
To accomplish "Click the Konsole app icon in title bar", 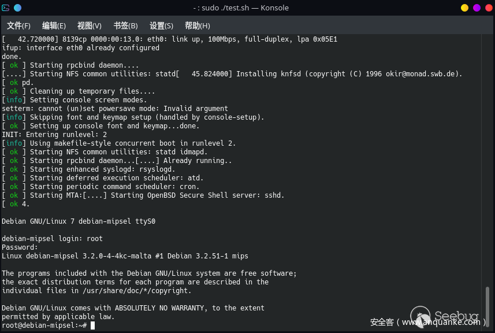I will pos(6,8).
